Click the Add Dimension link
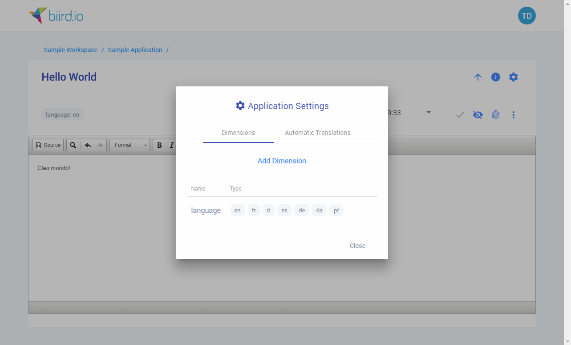The image size is (571, 345). (282, 161)
